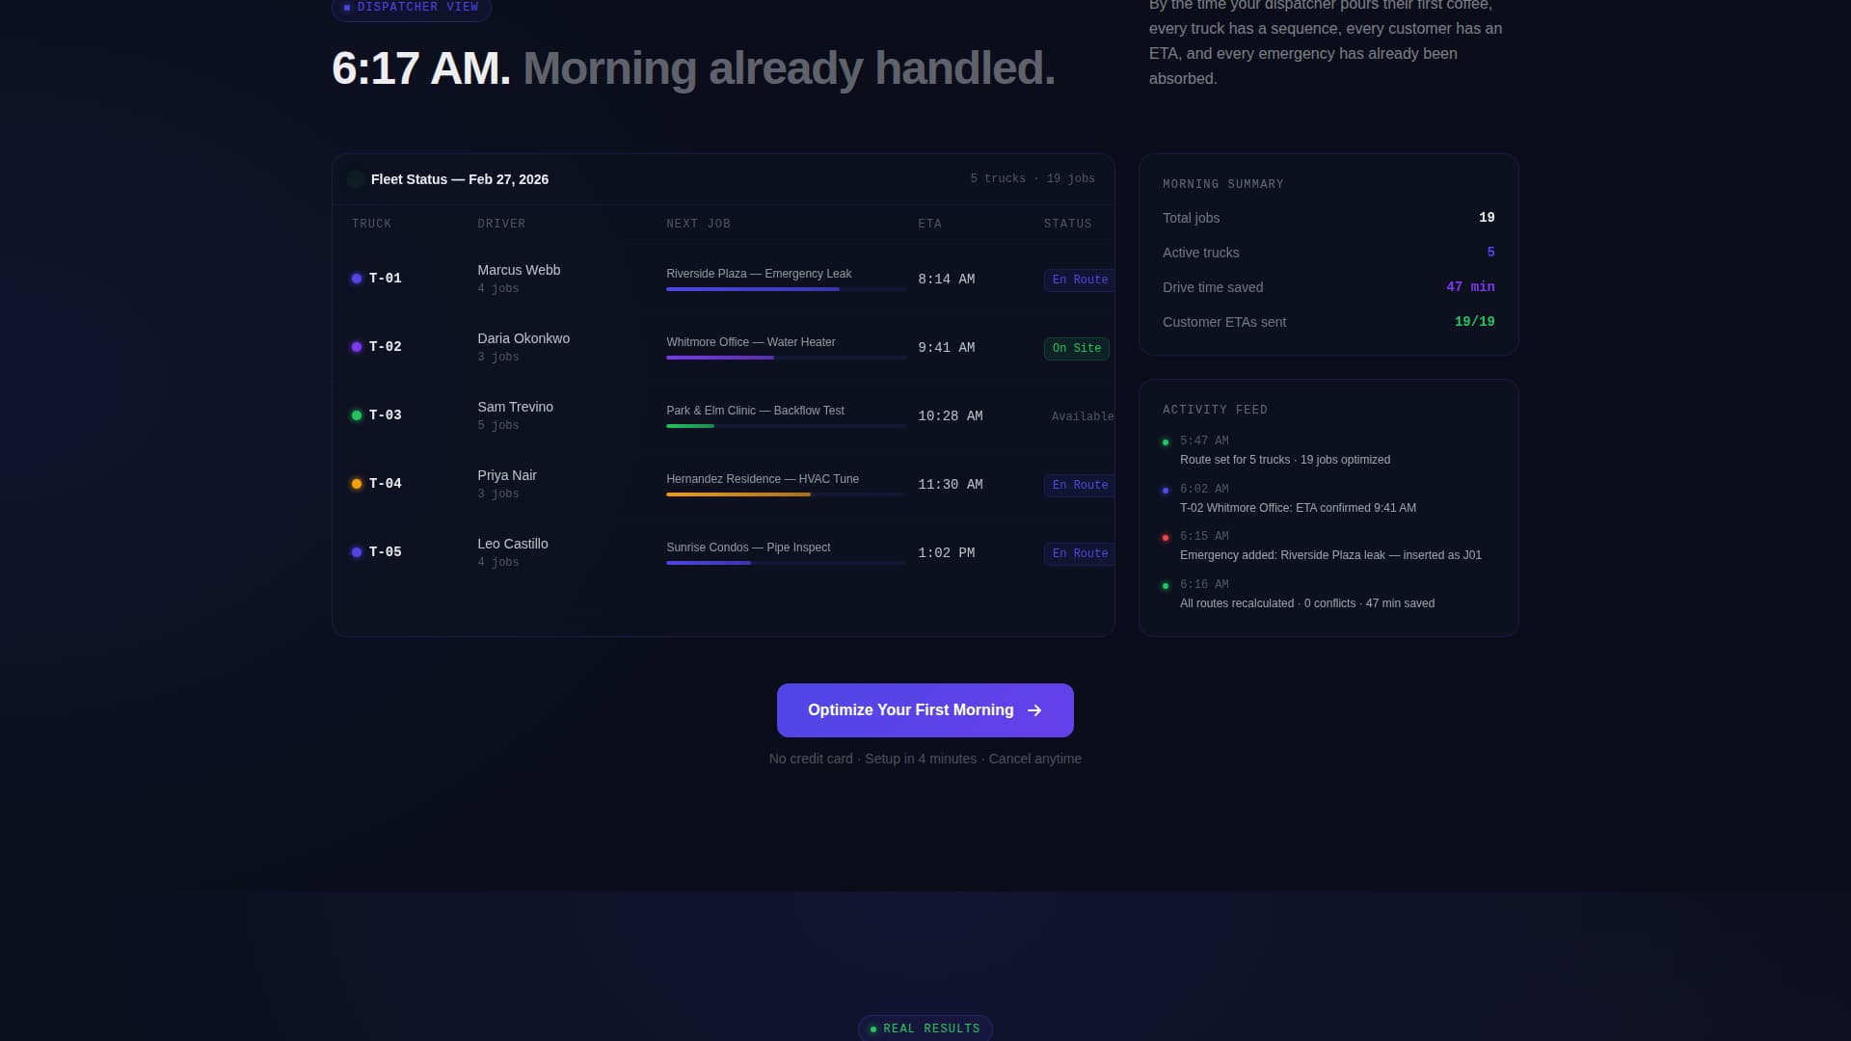Image resolution: width=1851 pixels, height=1041 pixels.
Task: Click the Total jobs value 19
Action: [x=1487, y=218]
